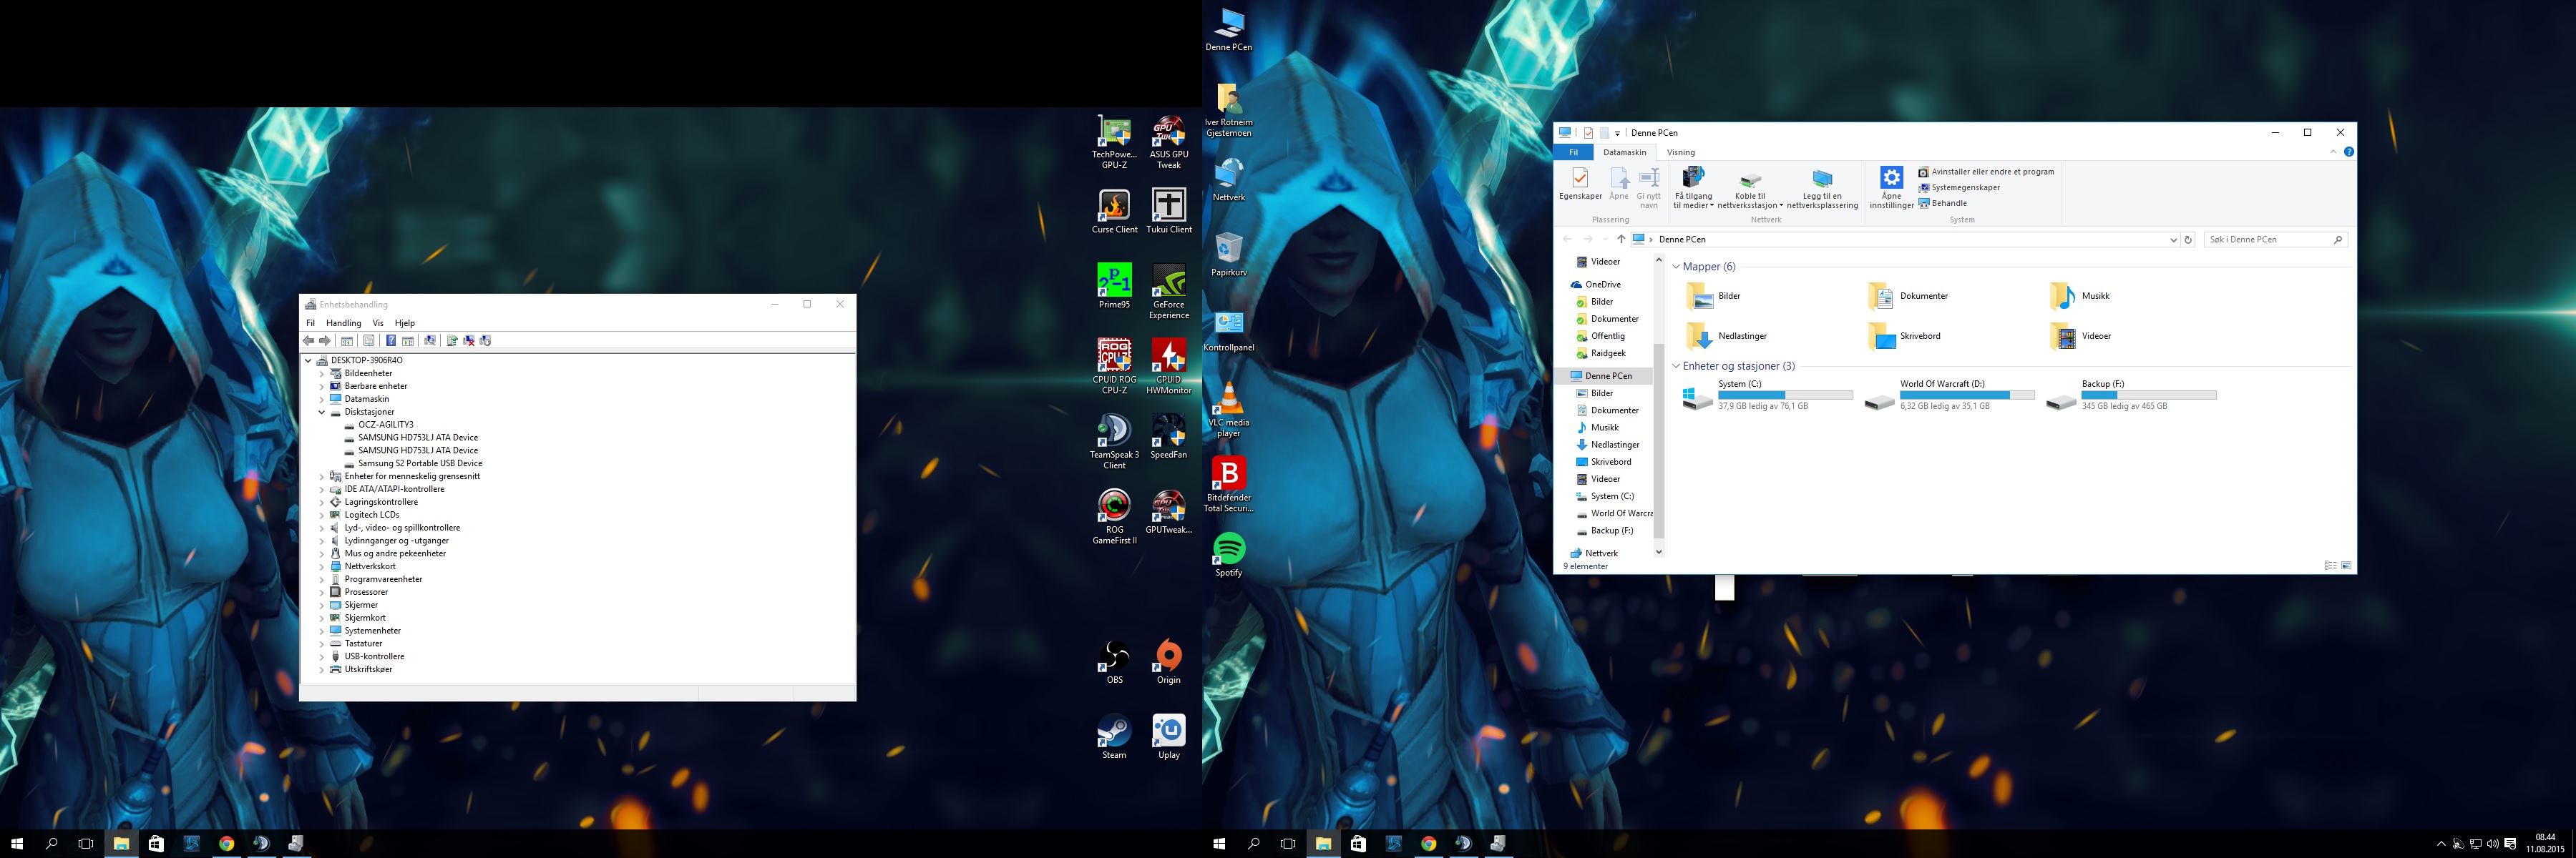Image resolution: width=2576 pixels, height=858 pixels.
Task: Open GeForce Experience desktop icon
Action: [x=1168, y=291]
